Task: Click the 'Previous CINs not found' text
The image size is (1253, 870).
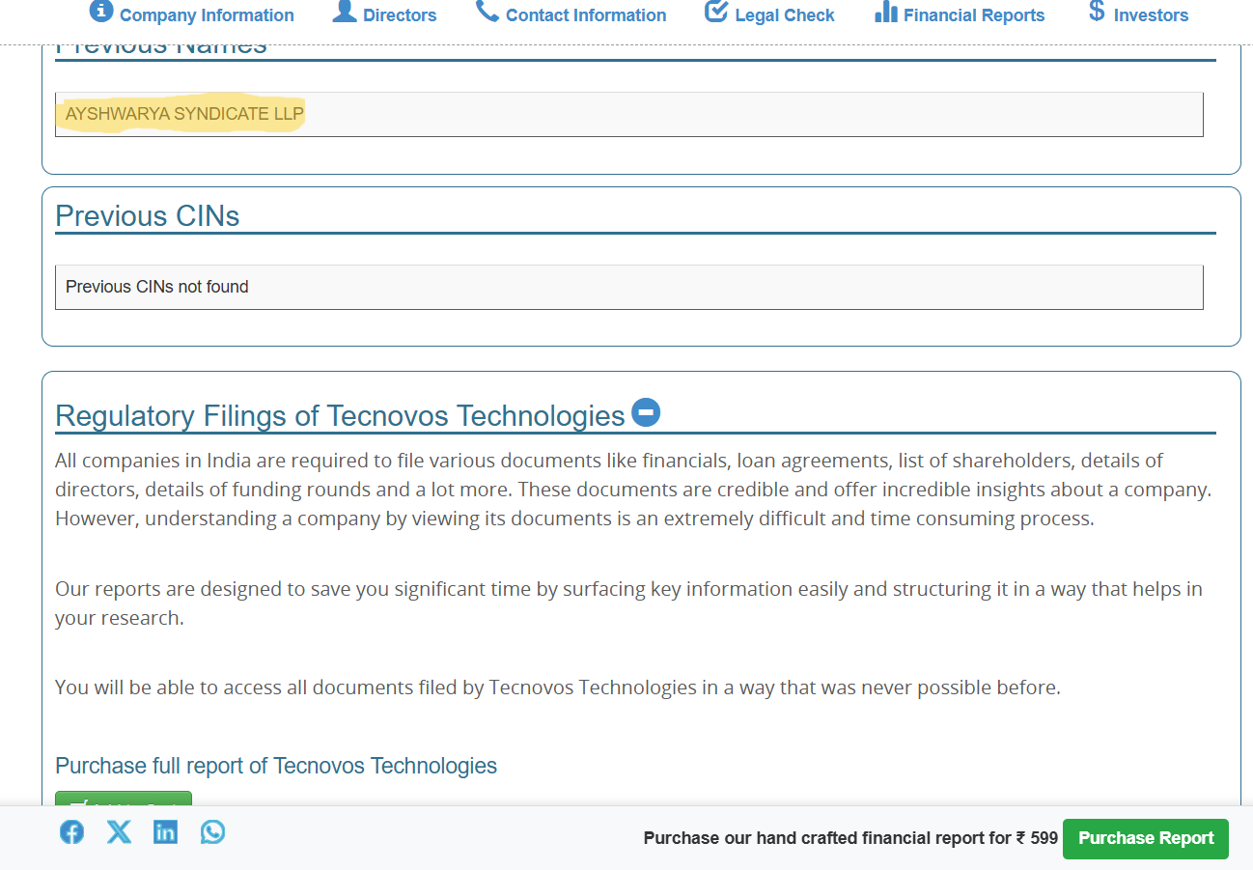Action: click(x=157, y=287)
